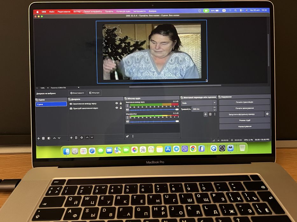Open virtual camera settings gear icon

[267, 114]
